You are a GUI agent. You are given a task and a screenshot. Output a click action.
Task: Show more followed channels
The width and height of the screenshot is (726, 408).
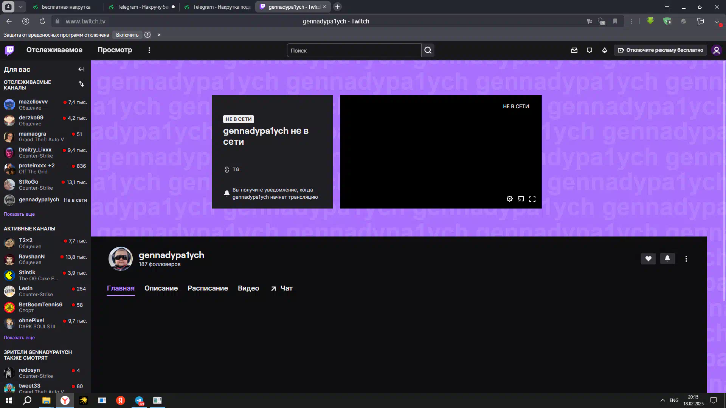pyautogui.click(x=19, y=214)
